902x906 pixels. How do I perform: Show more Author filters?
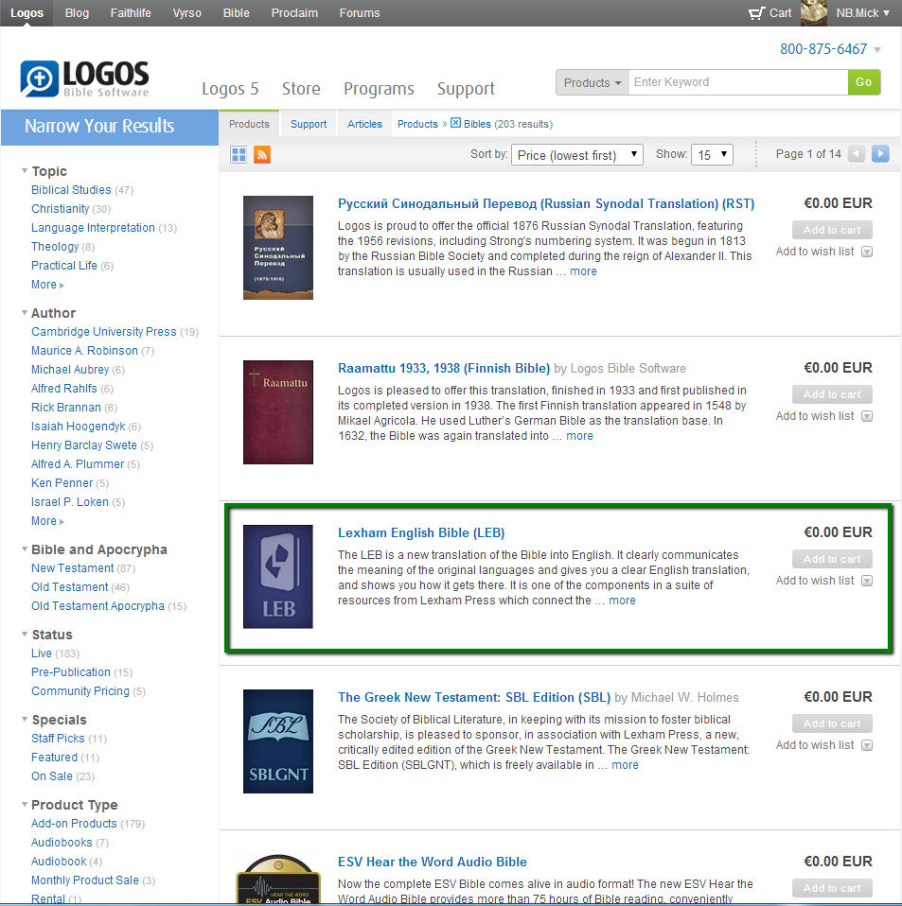tap(47, 520)
